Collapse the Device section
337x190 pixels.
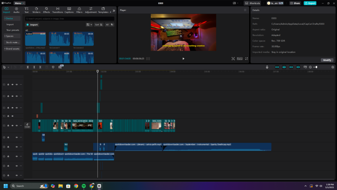click(12, 18)
